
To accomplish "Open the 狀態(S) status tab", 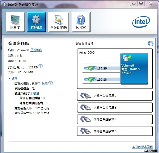I will click(x=15, y=22).
